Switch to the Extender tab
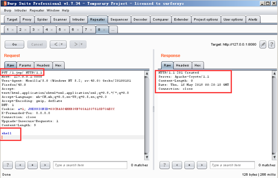Screen dimensions: 278x178 click(x=181, y=20)
